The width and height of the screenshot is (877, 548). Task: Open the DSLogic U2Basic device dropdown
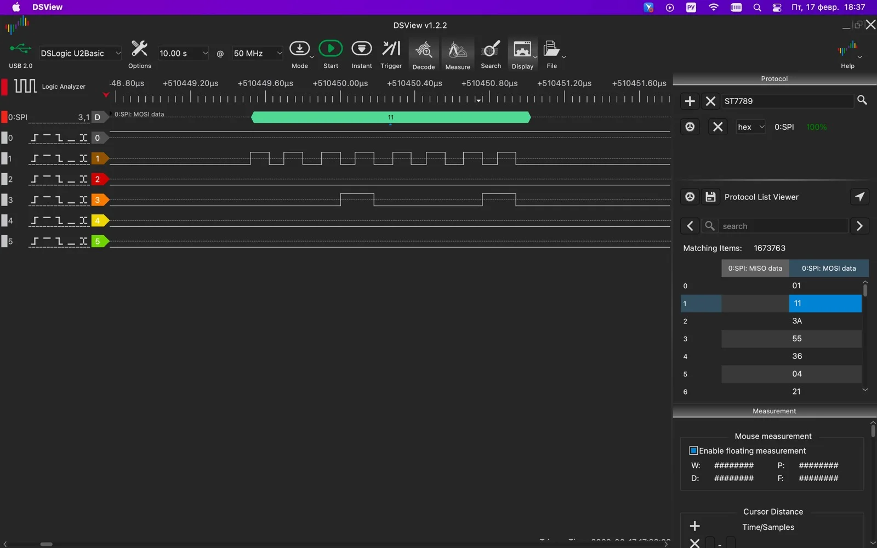click(x=80, y=53)
